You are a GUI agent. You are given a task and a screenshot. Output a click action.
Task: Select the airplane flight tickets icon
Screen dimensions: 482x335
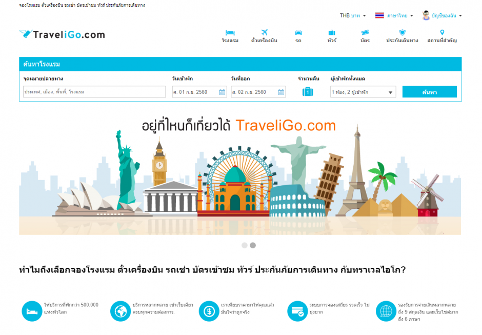point(264,32)
